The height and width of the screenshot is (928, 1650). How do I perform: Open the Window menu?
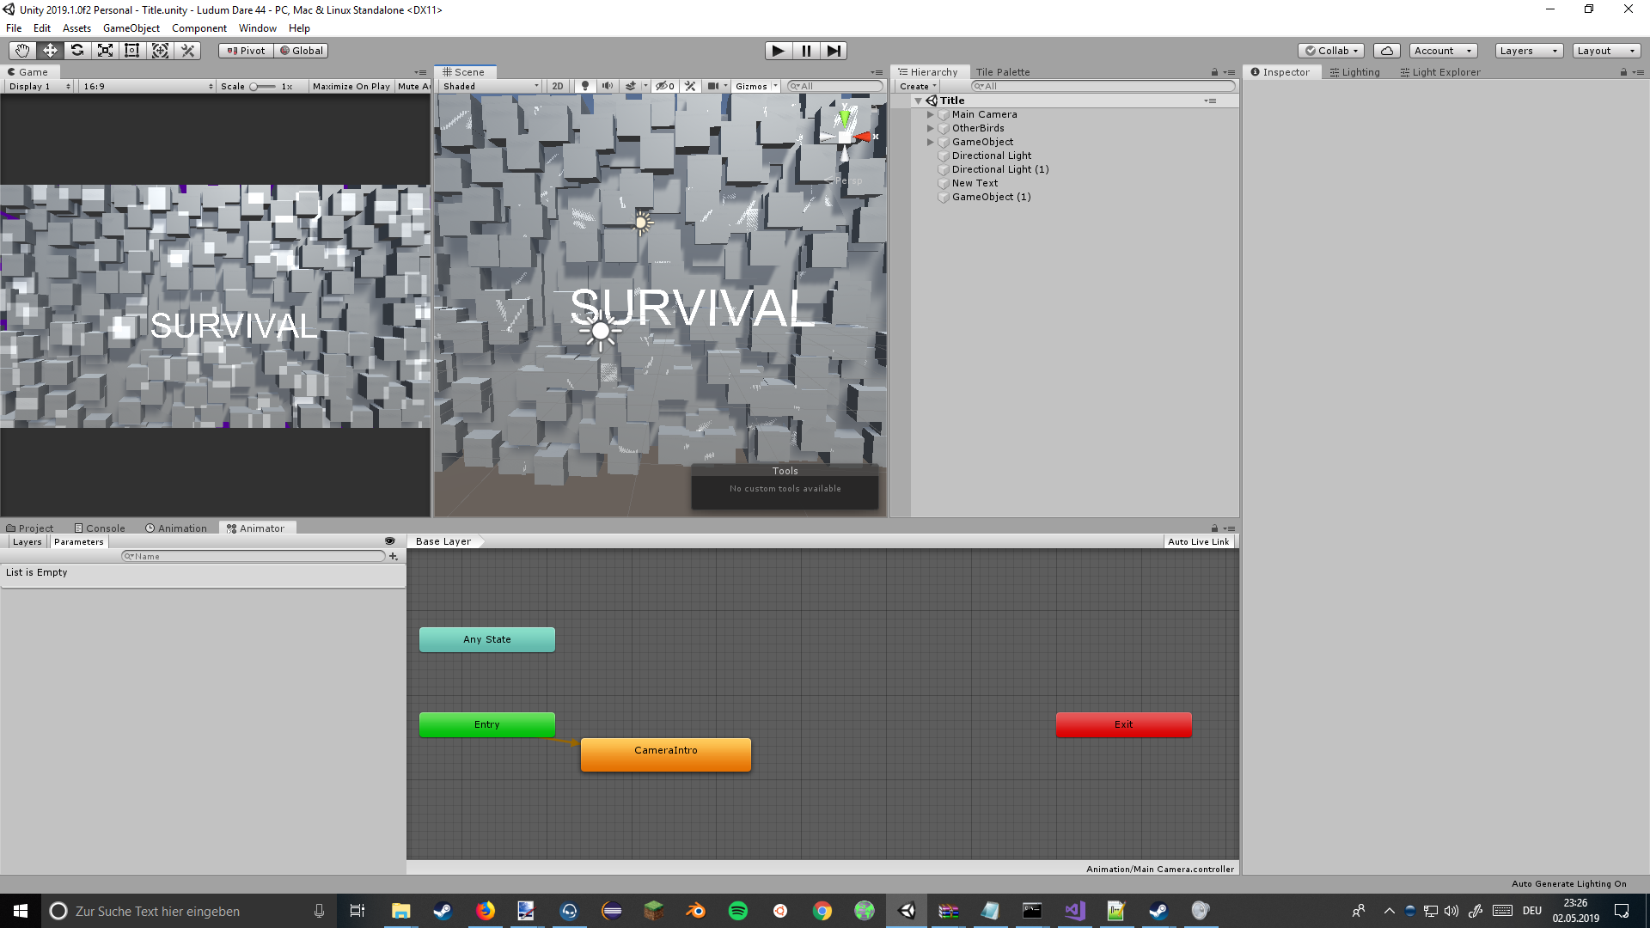click(x=258, y=28)
